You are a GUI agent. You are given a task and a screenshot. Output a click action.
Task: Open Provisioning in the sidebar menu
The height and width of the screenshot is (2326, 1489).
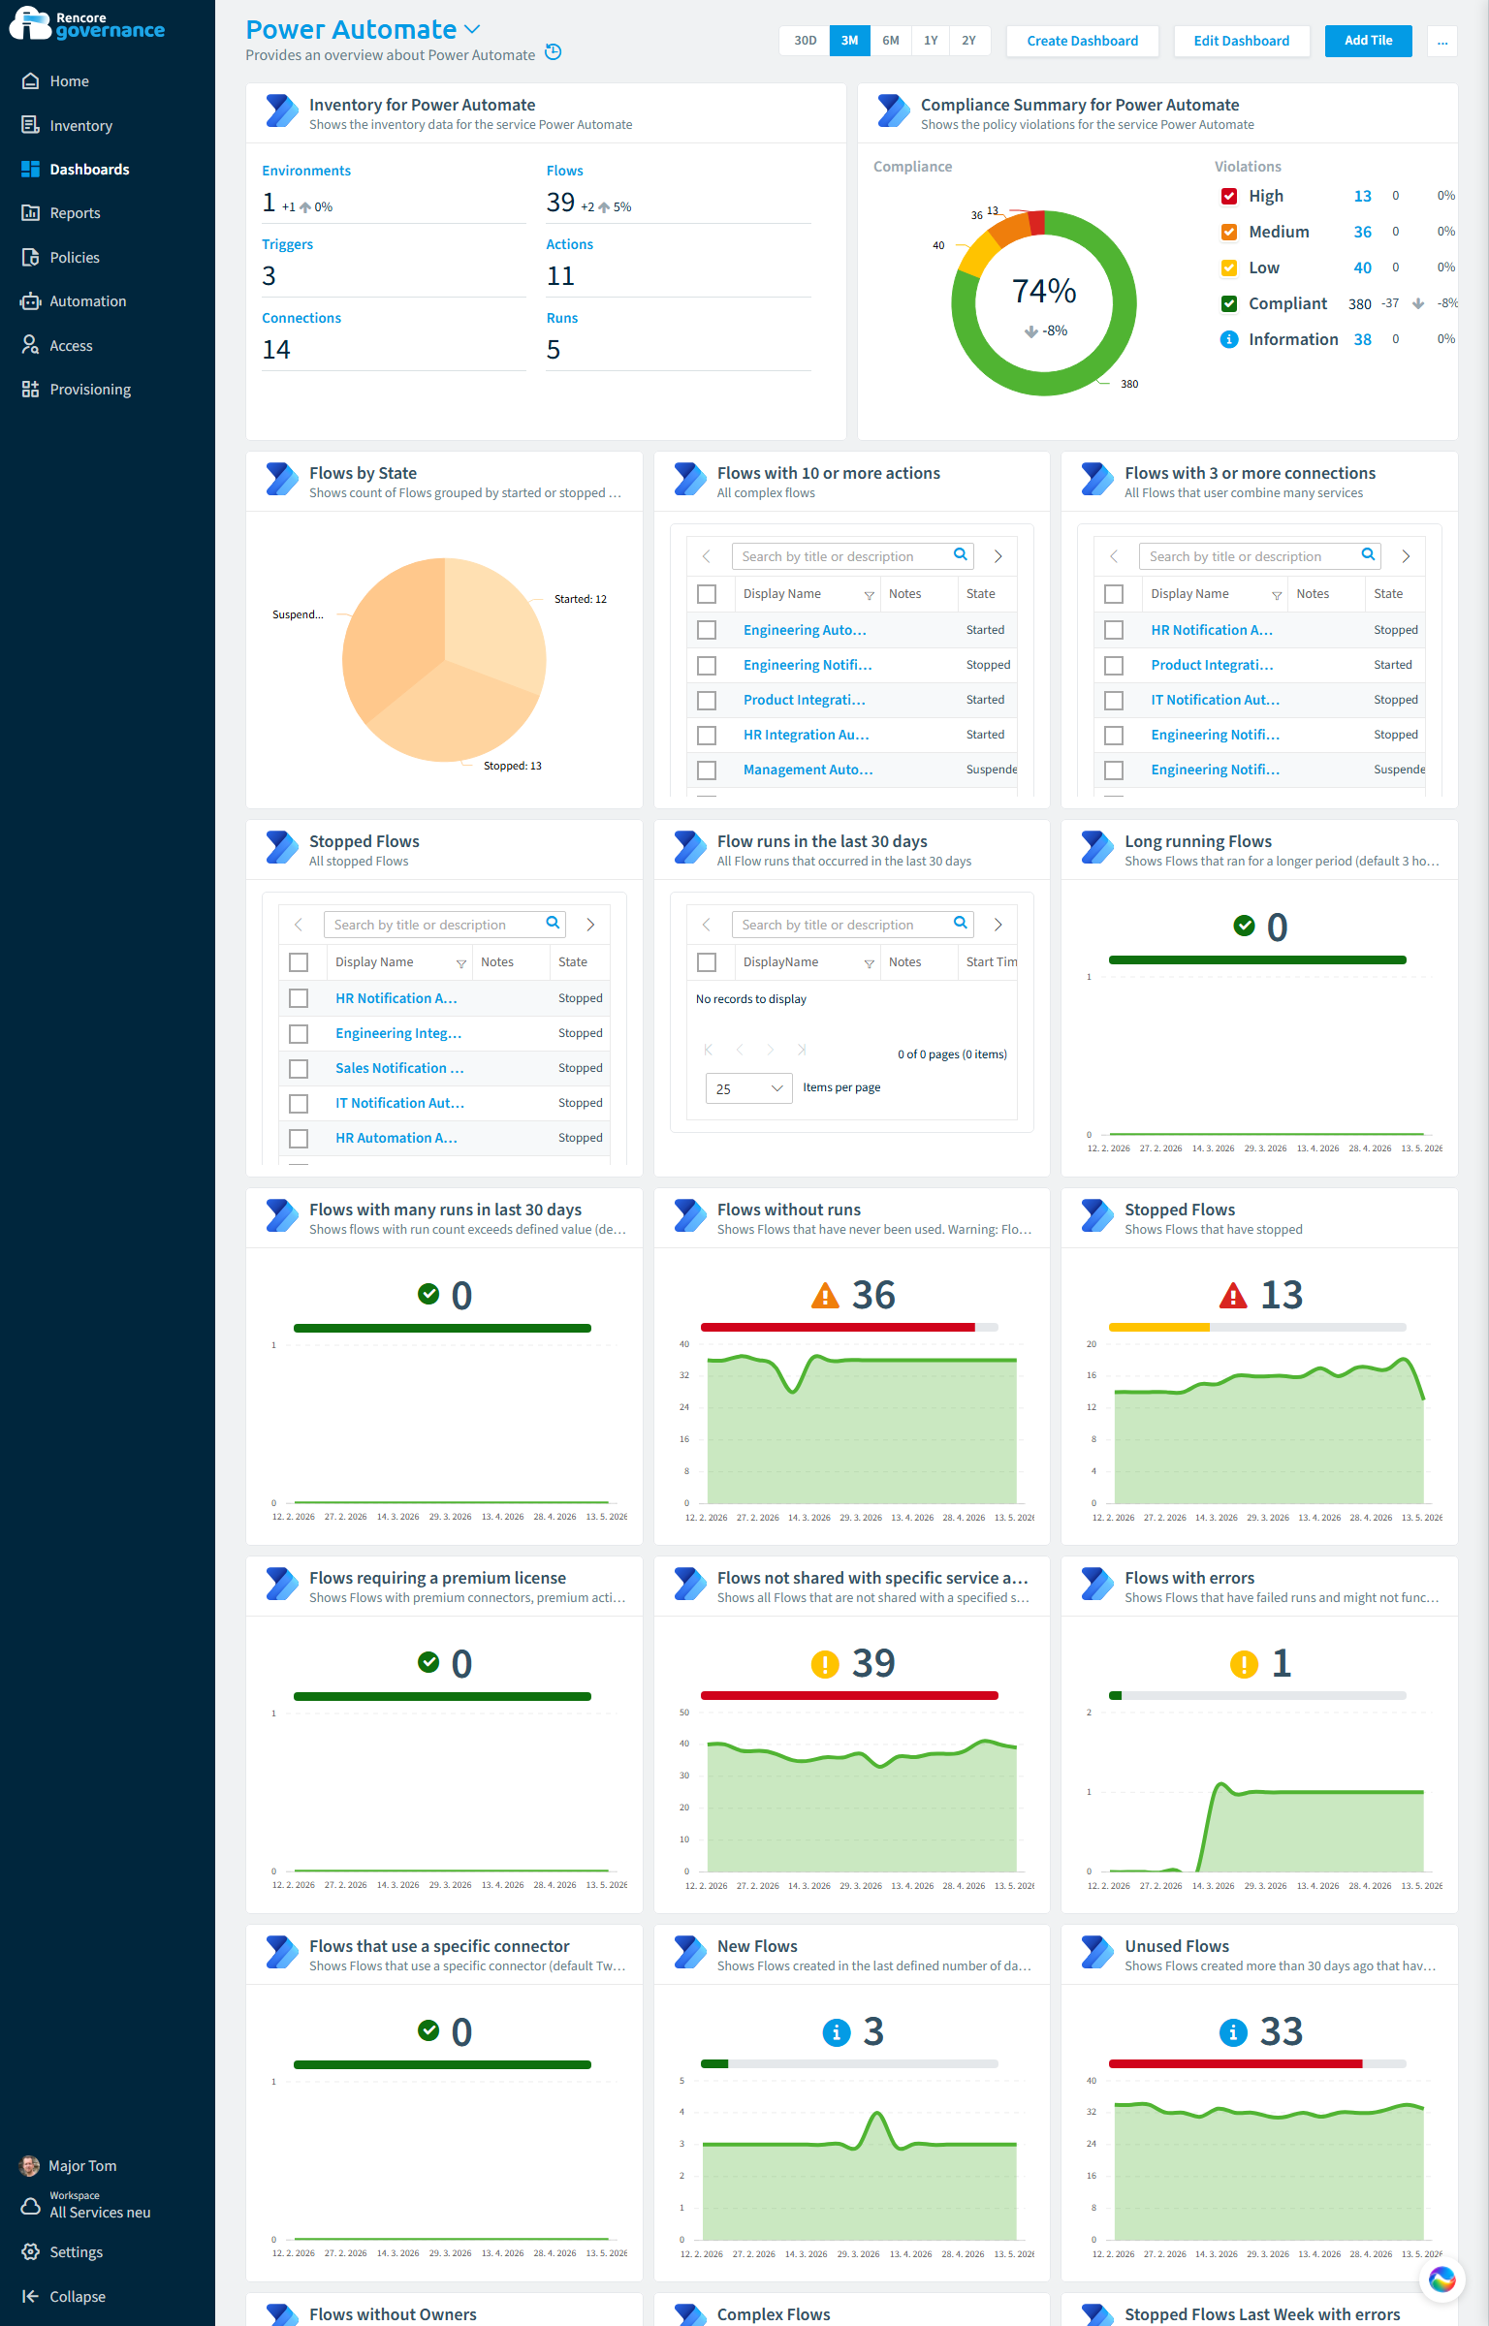click(x=90, y=389)
